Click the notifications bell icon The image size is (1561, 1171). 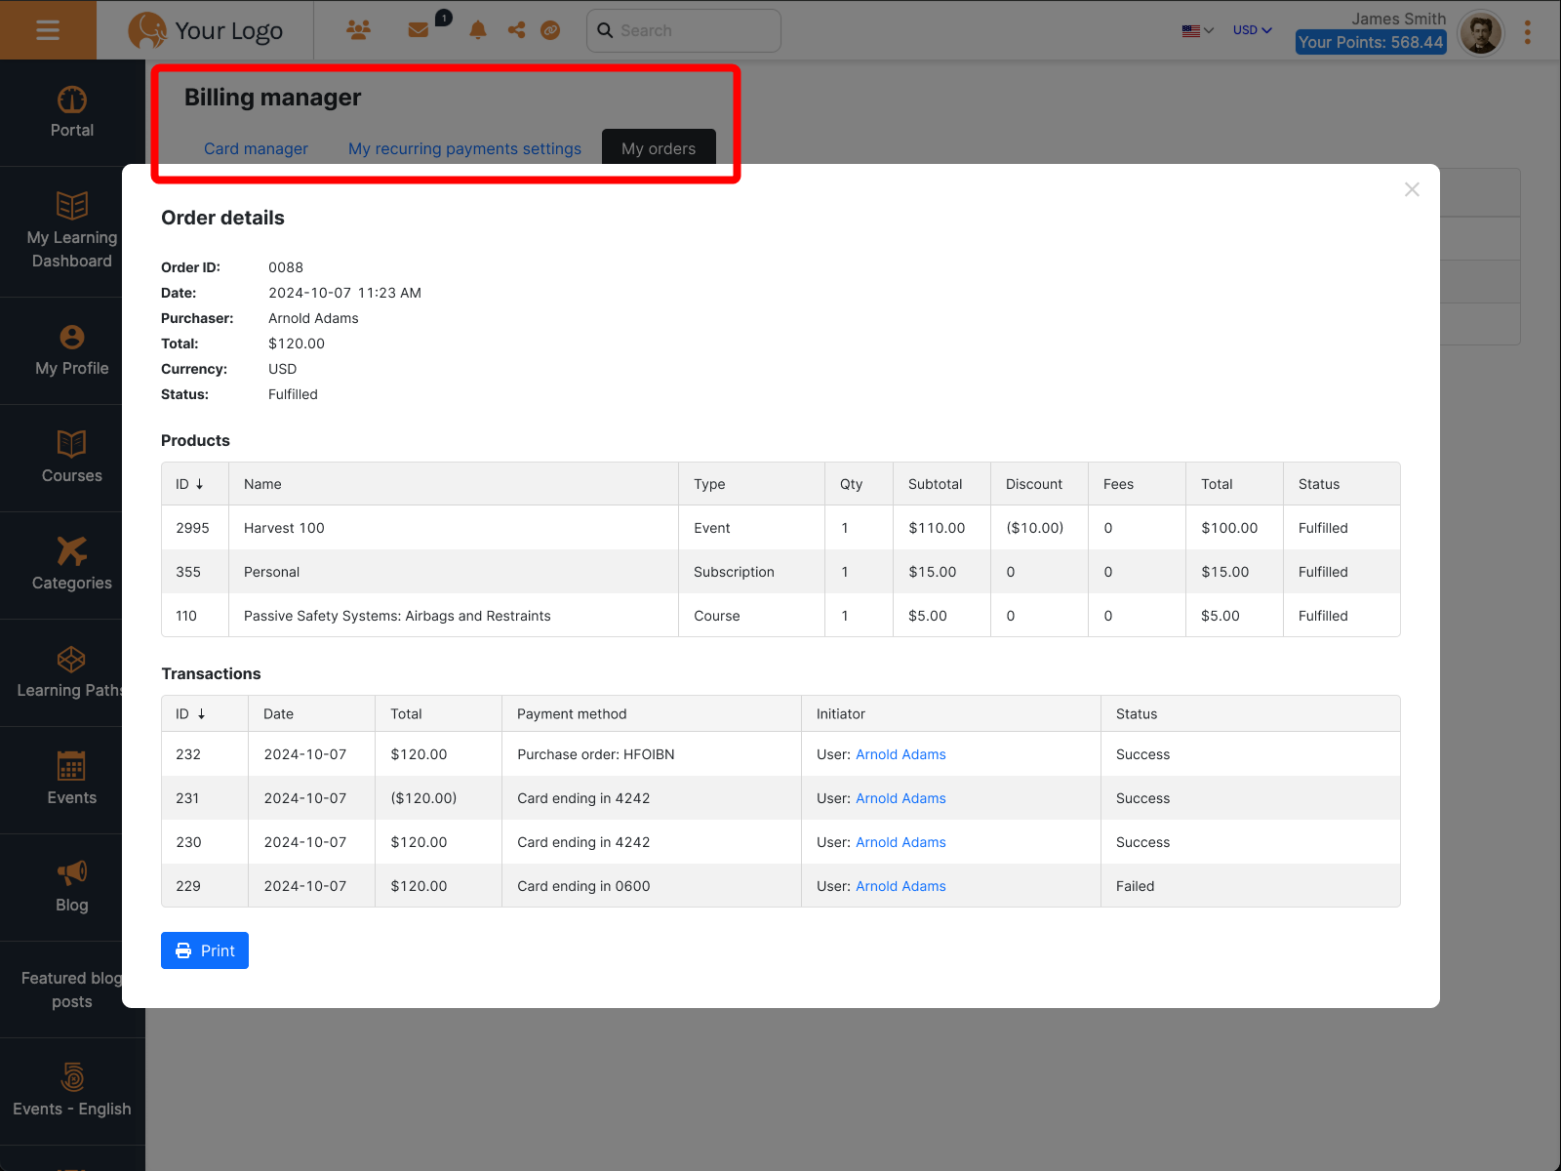[478, 30]
